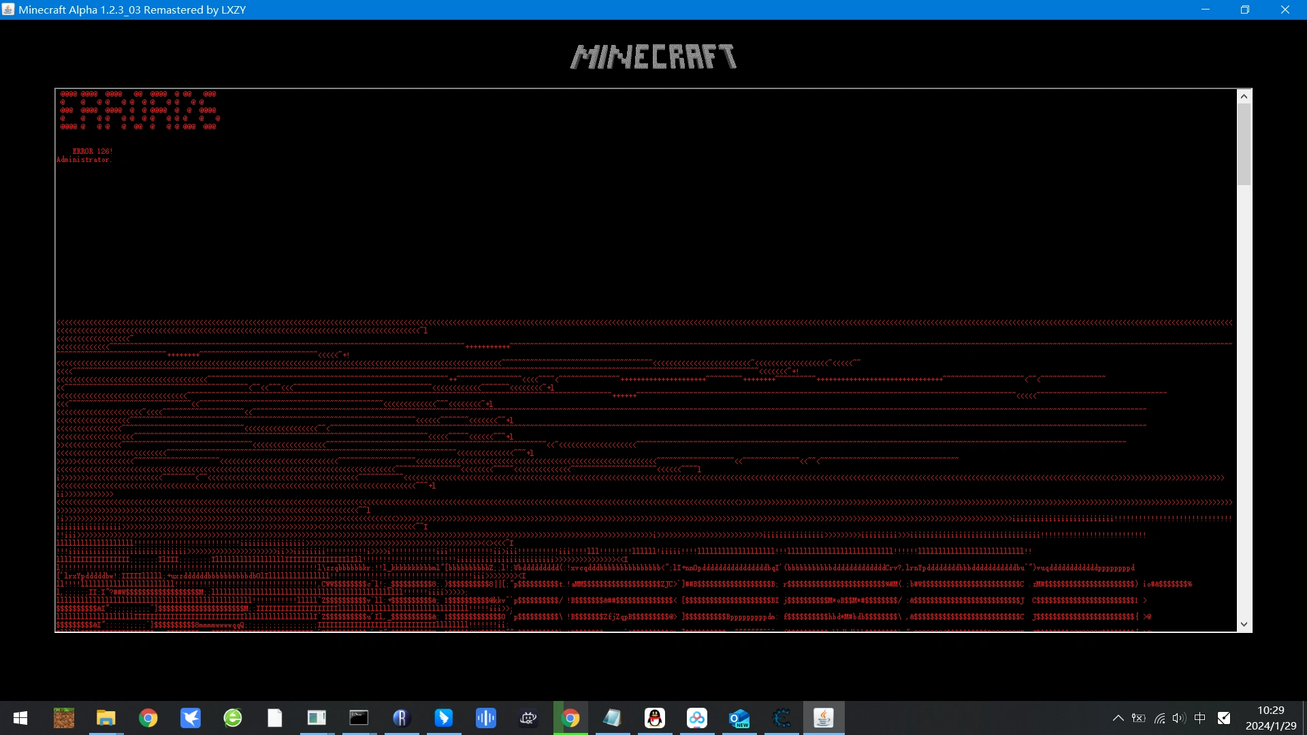Launch the first Google Chrome taskbar icon
Image resolution: width=1307 pixels, height=735 pixels.
click(148, 718)
